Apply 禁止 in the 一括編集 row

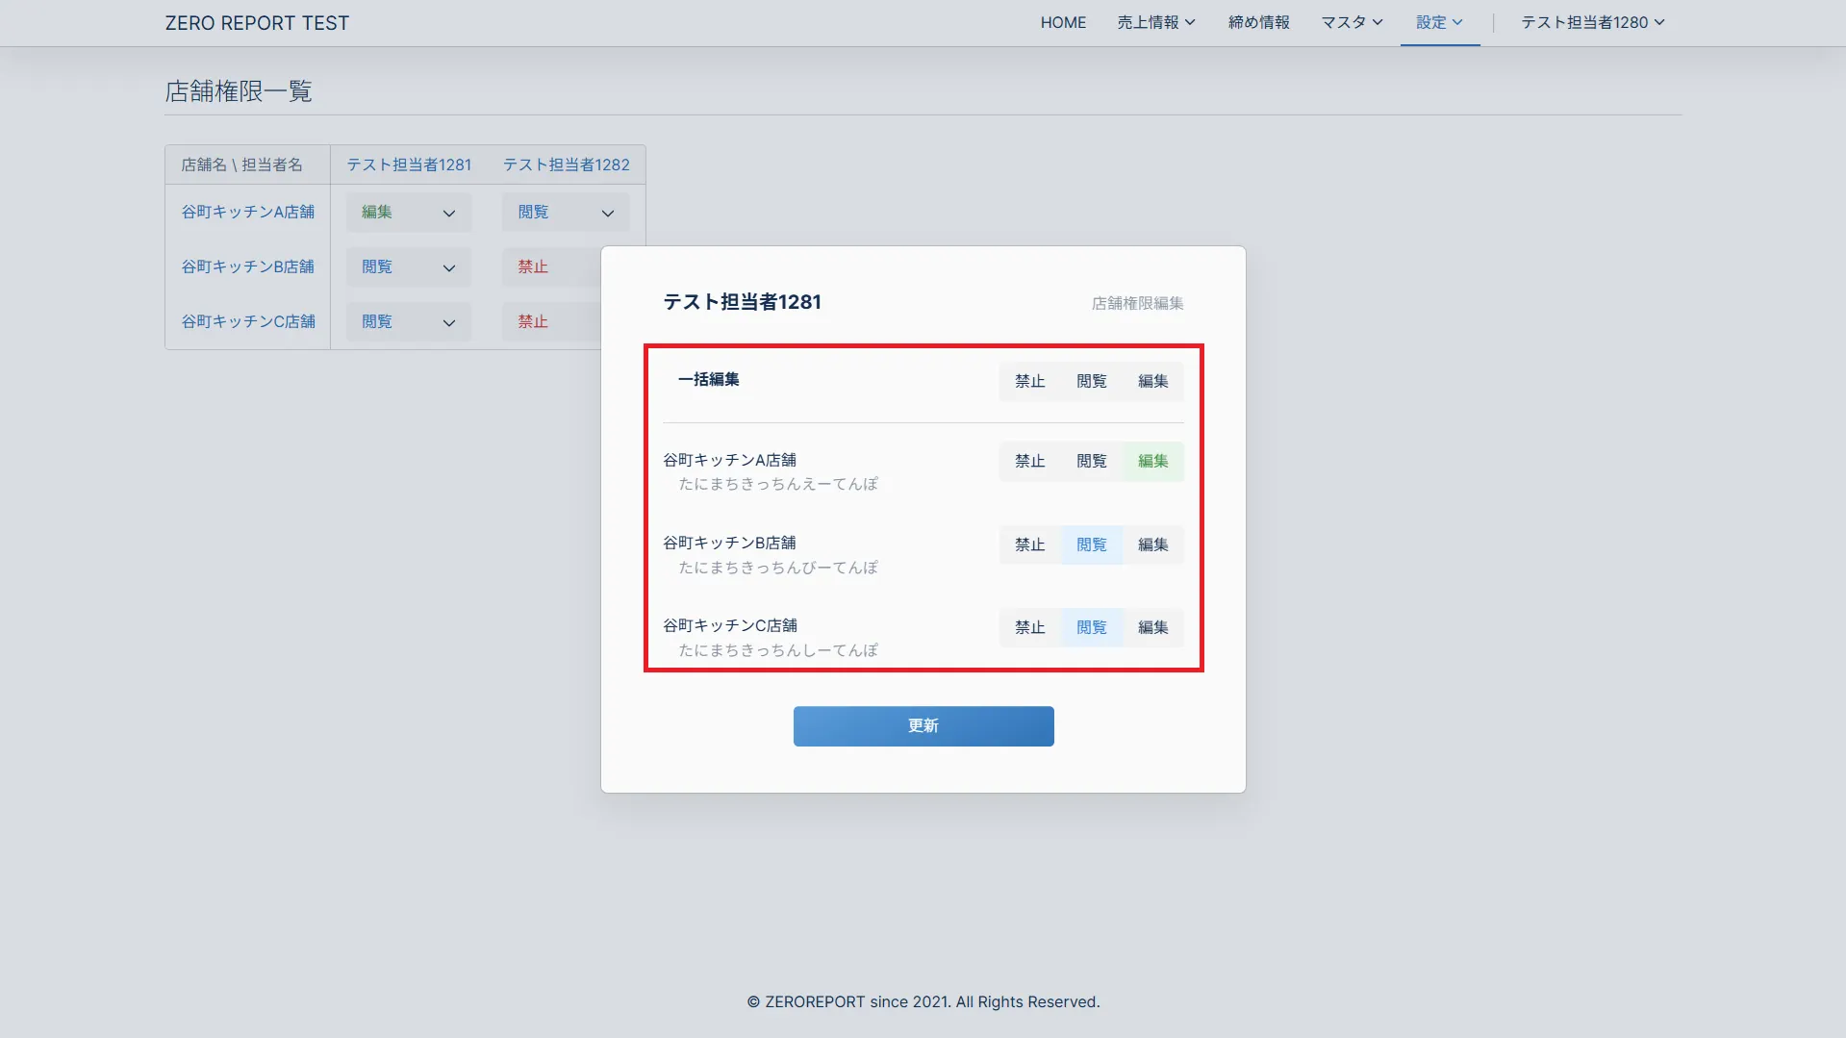[x=1029, y=381]
